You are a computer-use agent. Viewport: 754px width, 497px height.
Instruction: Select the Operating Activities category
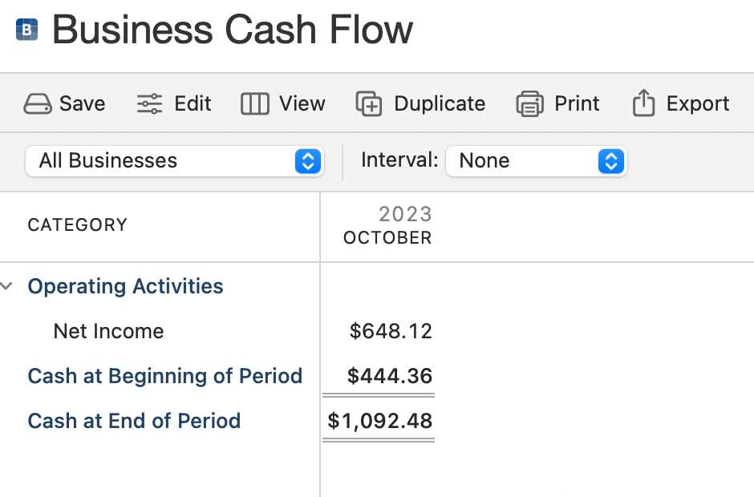pyautogui.click(x=125, y=286)
